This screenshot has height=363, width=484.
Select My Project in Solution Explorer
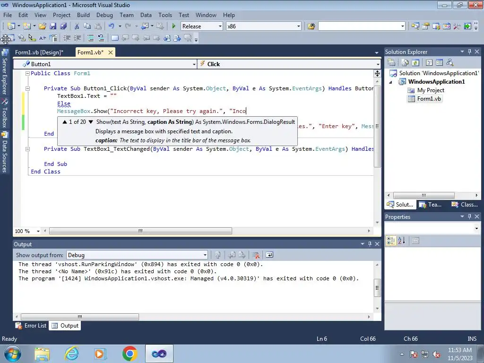[x=426, y=90]
